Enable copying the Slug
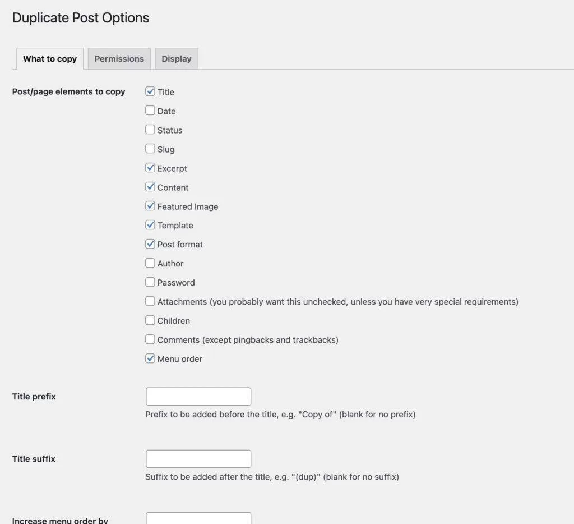Image resolution: width=574 pixels, height=524 pixels. (x=150, y=149)
